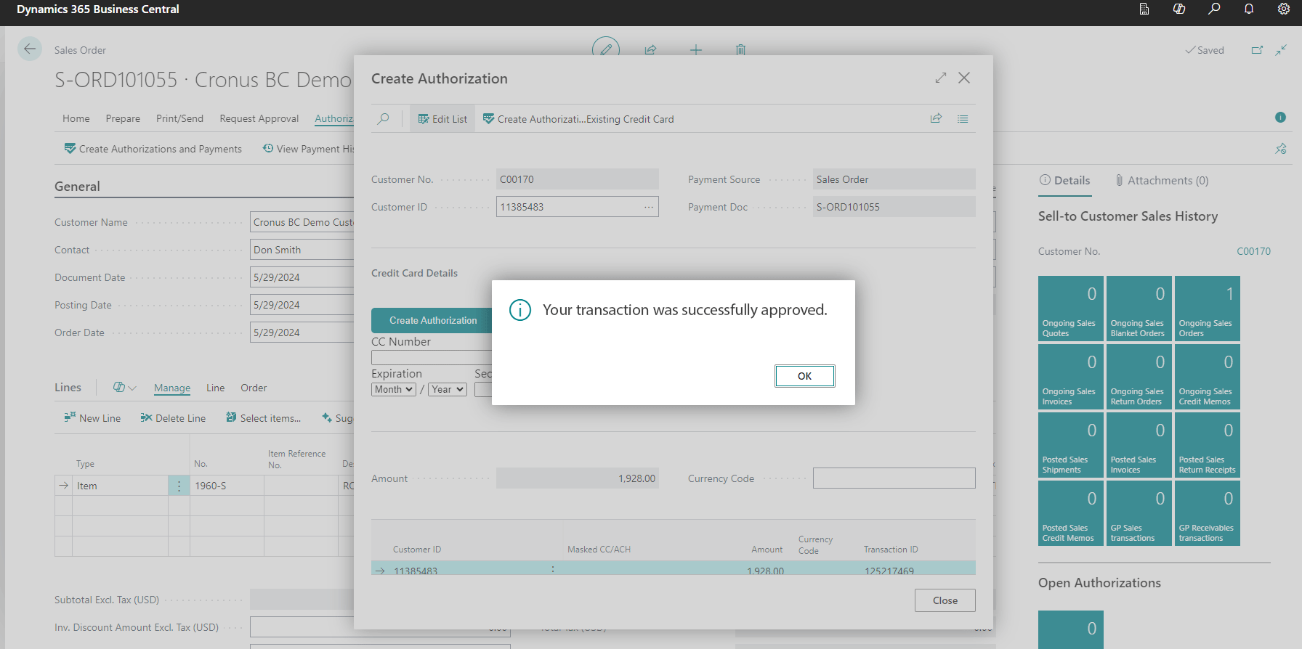Open the Customer ID lookup ellipsis
The width and height of the screenshot is (1302, 649).
coord(649,207)
